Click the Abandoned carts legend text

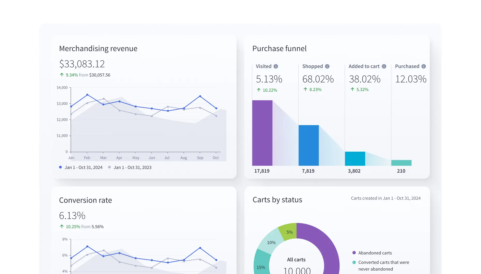(375, 253)
